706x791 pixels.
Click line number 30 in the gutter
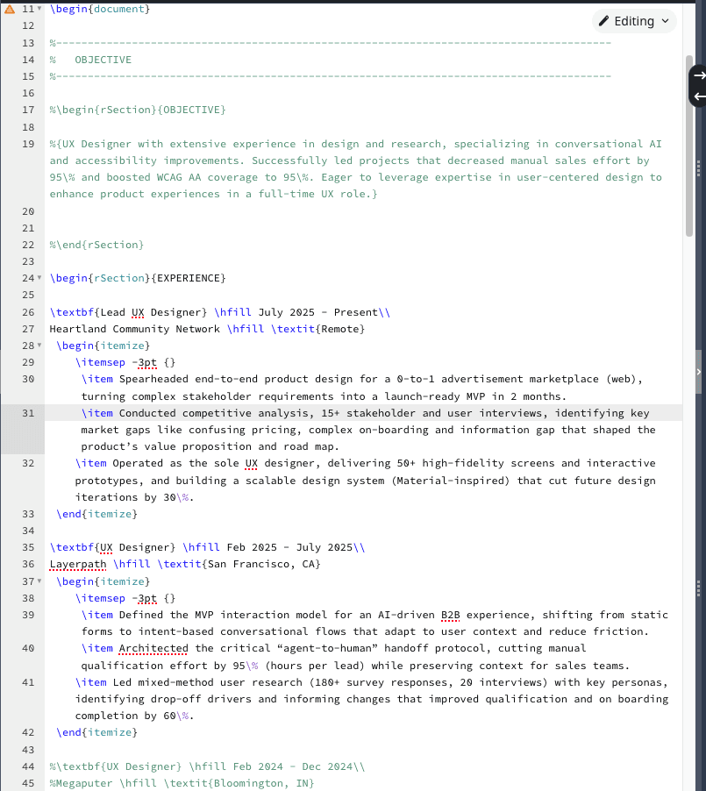(x=27, y=379)
